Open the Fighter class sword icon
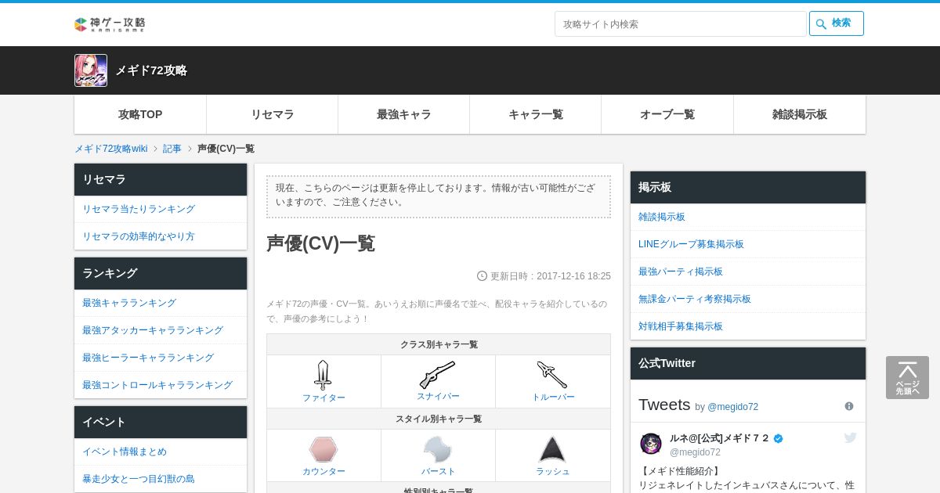 pos(323,375)
